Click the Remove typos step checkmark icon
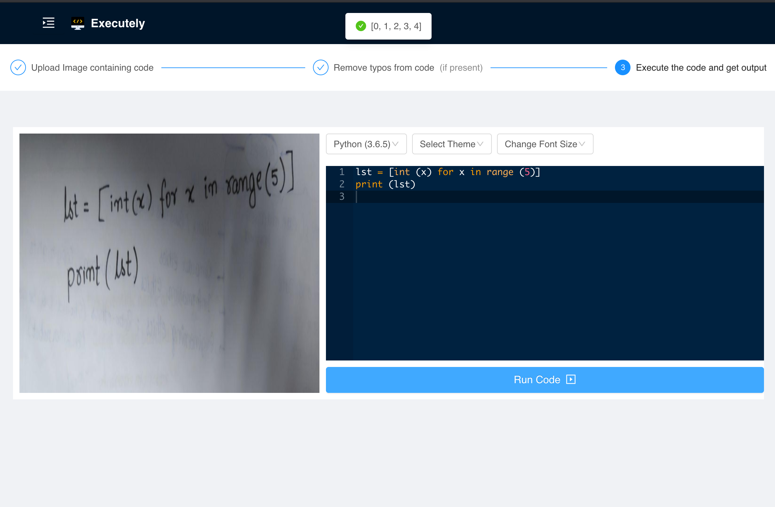 pyautogui.click(x=320, y=67)
